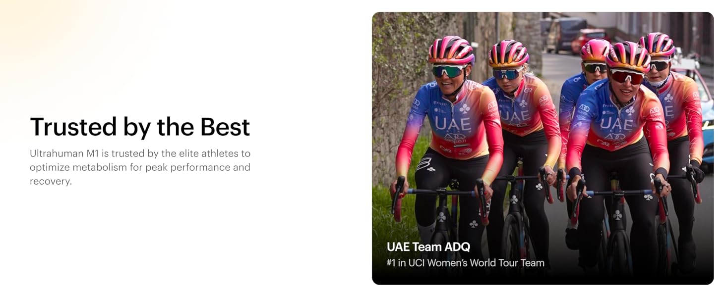Viewport: 726px width, 297px height.
Task: Open the cycling team photo card
Action: click(x=543, y=148)
